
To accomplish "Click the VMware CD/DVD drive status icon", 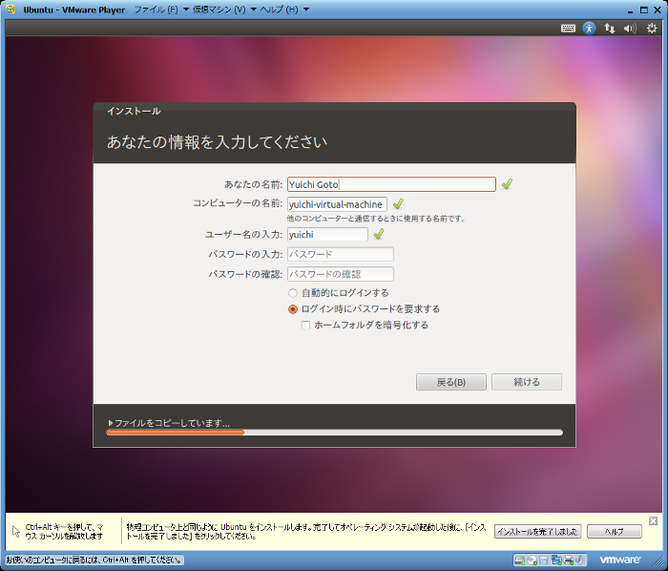I will pyautogui.click(x=532, y=560).
